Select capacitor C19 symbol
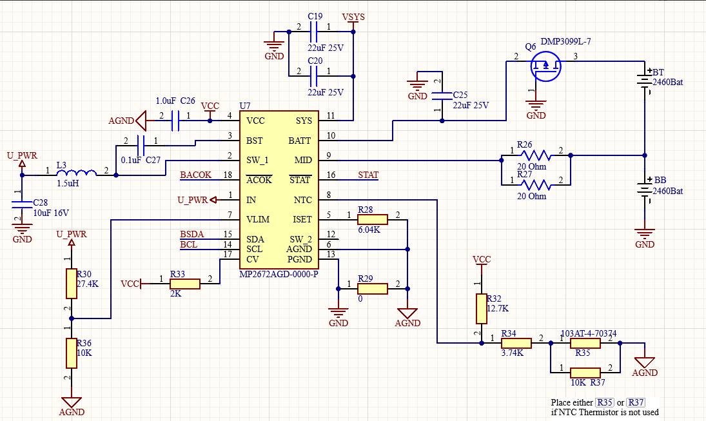This screenshot has width=706, height=421. coord(314,32)
